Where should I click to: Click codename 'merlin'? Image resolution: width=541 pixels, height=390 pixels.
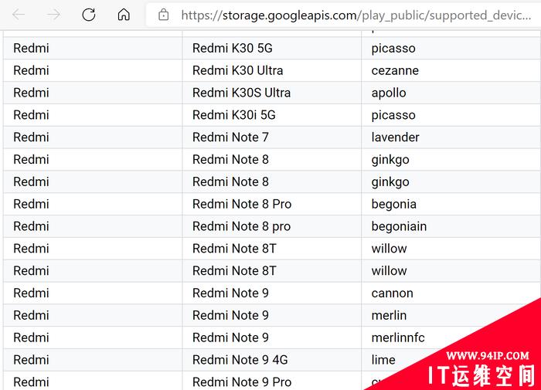click(x=389, y=315)
